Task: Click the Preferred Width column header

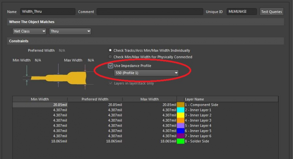Action: tap(95, 99)
